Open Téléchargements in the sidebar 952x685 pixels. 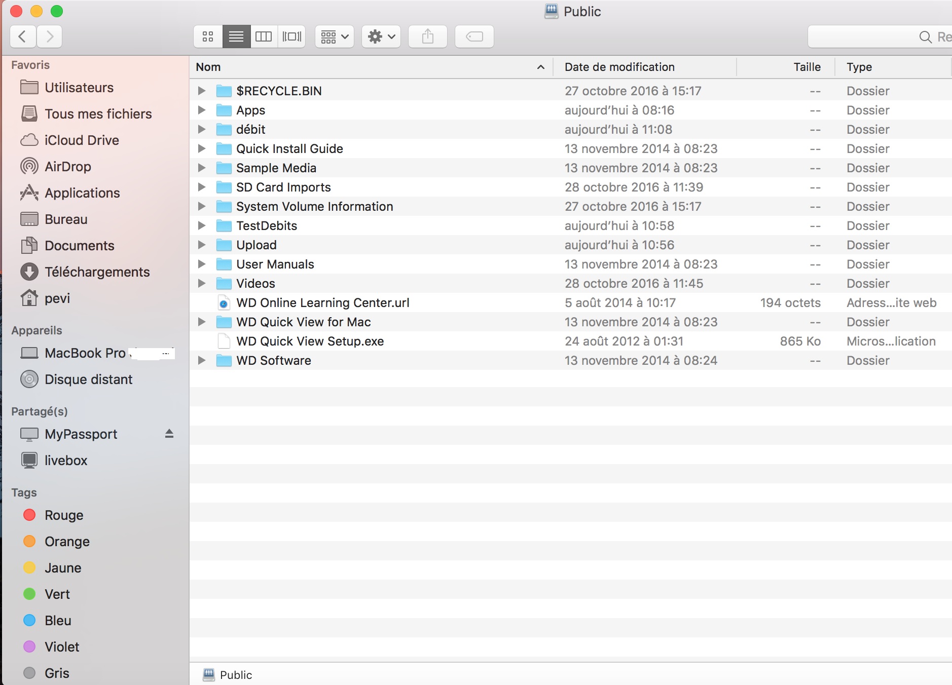97,272
